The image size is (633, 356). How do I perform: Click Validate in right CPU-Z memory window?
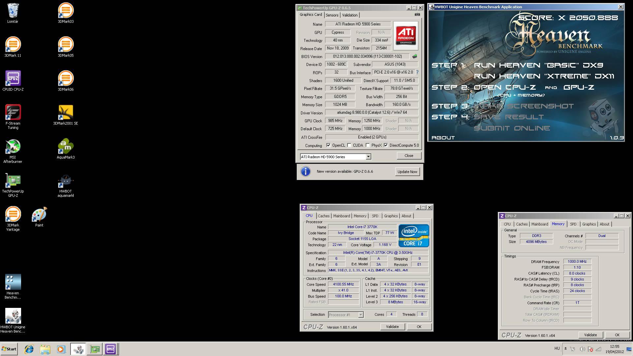[590, 335]
